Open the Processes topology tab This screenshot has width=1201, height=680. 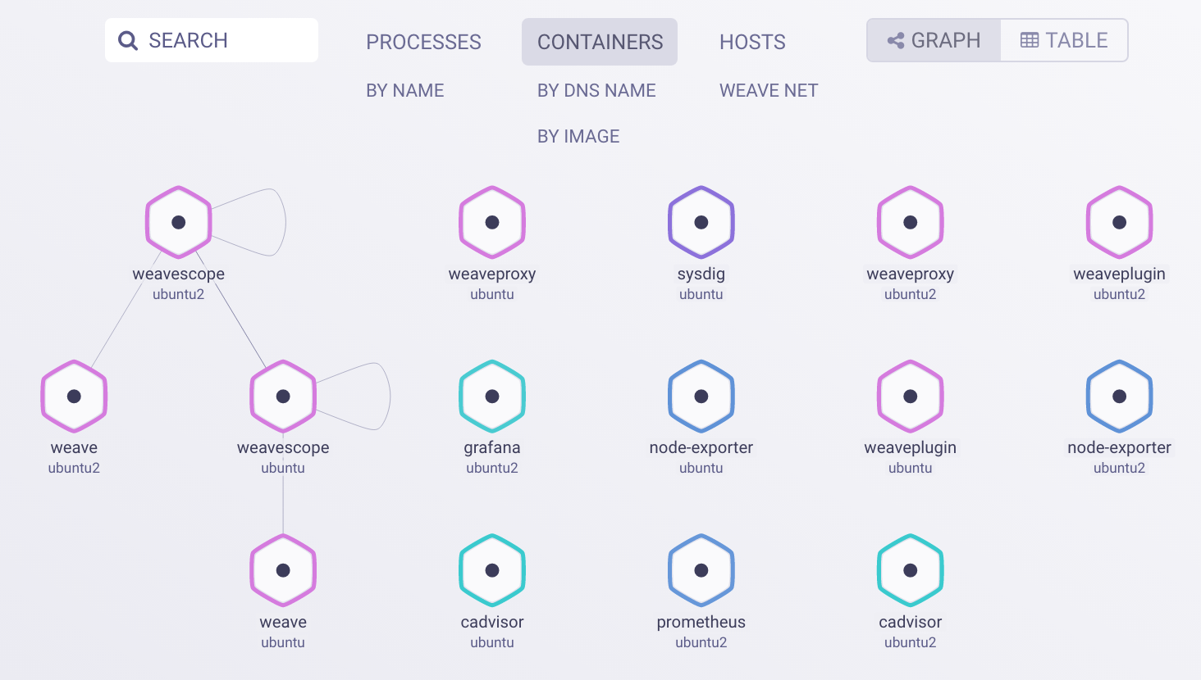(423, 42)
